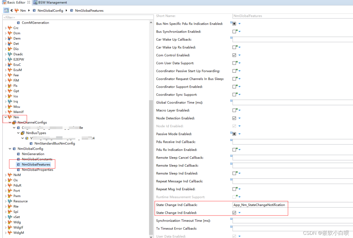Image resolution: width=353 pixels, height=238 pixels.
Task: Click the Car Wake Up Callback field
Action: pyautogui.click(x=293, y=39)
